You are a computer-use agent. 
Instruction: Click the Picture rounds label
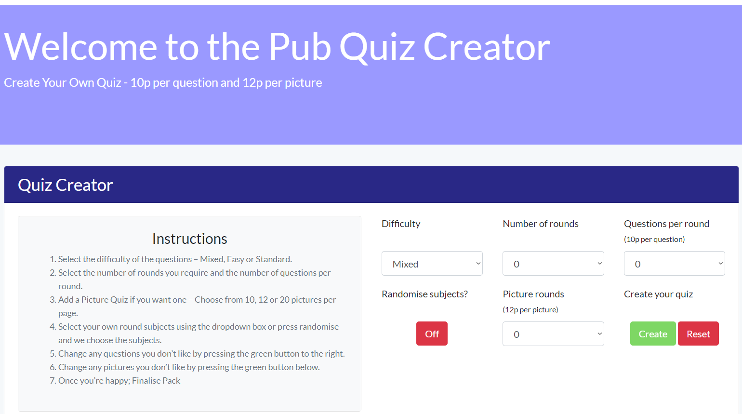pos(533,294)
